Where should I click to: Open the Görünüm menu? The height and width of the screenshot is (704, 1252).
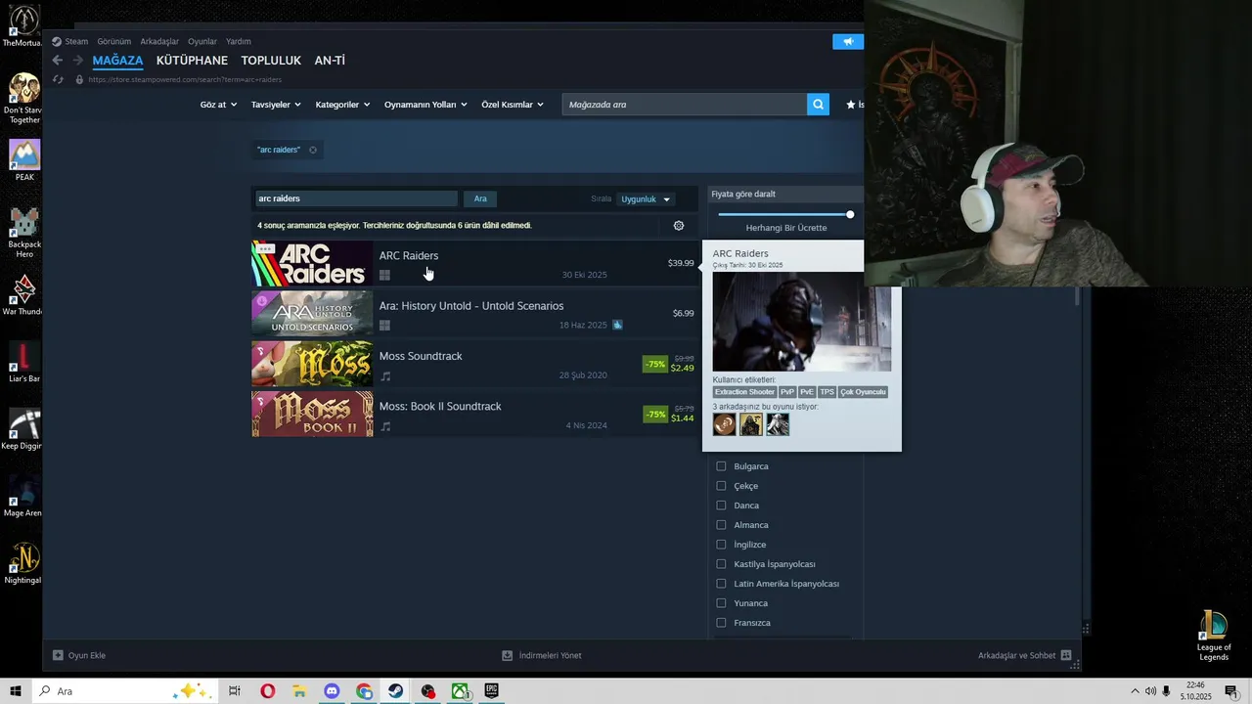(x=113, y=41)
